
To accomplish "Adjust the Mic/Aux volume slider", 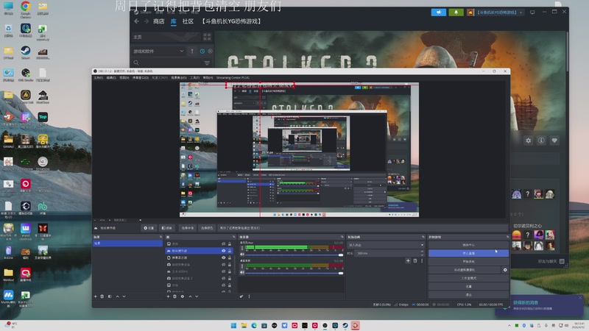I will click(294, 255).
